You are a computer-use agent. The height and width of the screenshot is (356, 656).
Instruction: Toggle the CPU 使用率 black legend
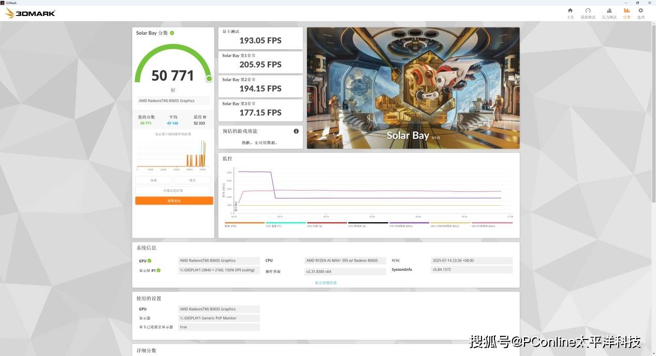(x=368, y=225)
